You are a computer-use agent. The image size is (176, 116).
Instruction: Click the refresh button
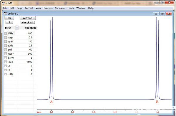(x=28, y=18)
